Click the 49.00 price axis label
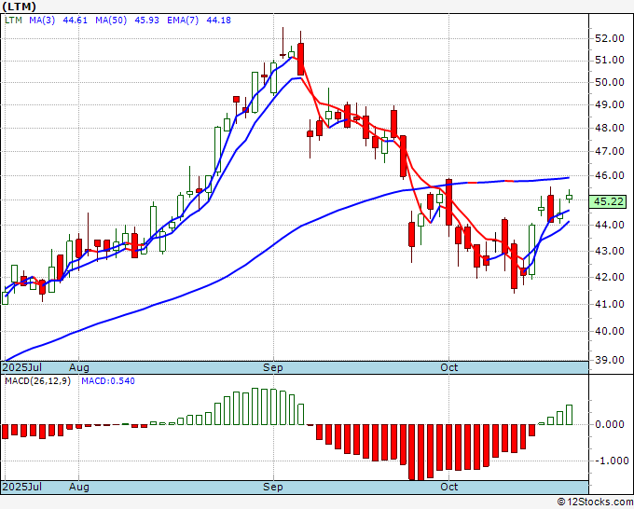The width and height of the screenshot is (634, 509). 610,104
